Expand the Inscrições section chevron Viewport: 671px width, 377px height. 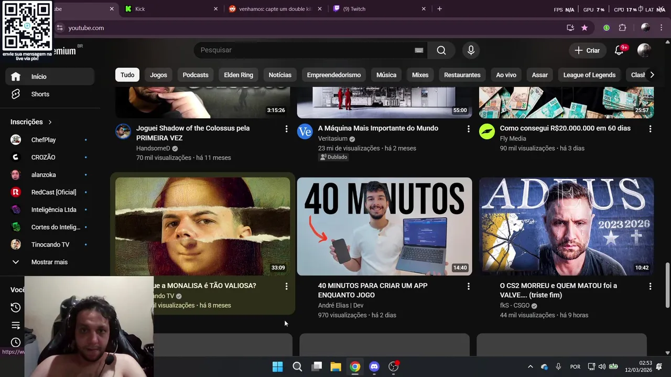[x=50, y=122]
